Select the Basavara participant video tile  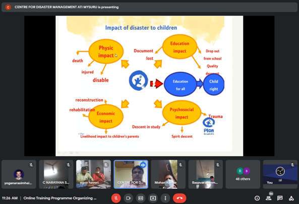pos(206,174)
